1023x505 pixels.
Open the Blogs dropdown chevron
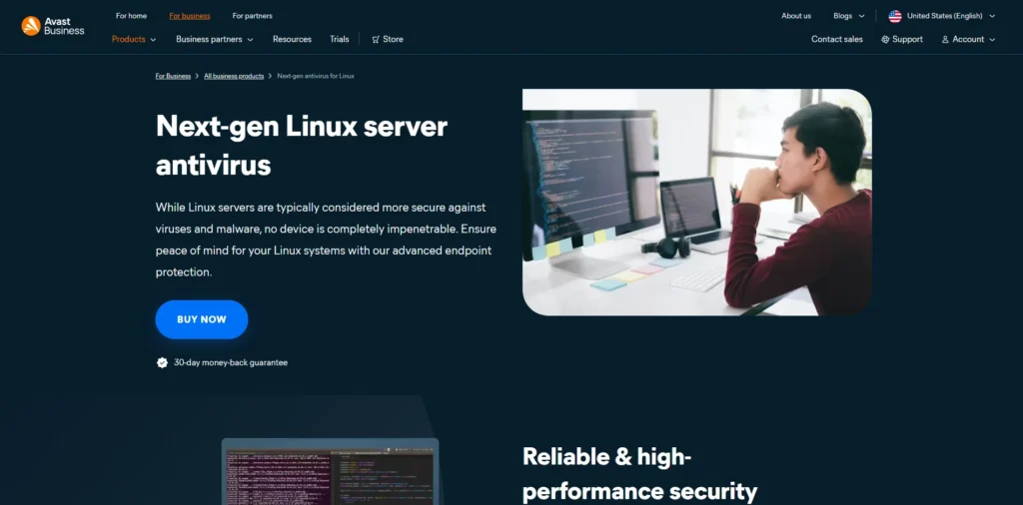tap(861, 16)
